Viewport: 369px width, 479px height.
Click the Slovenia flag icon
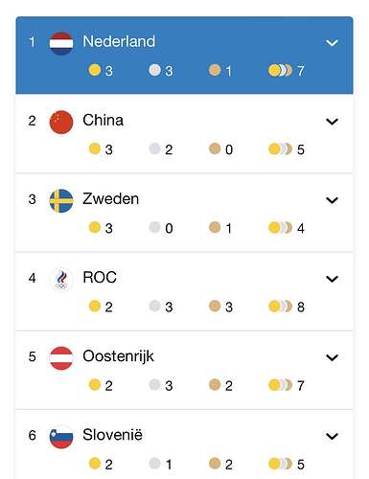pos(61,437)
